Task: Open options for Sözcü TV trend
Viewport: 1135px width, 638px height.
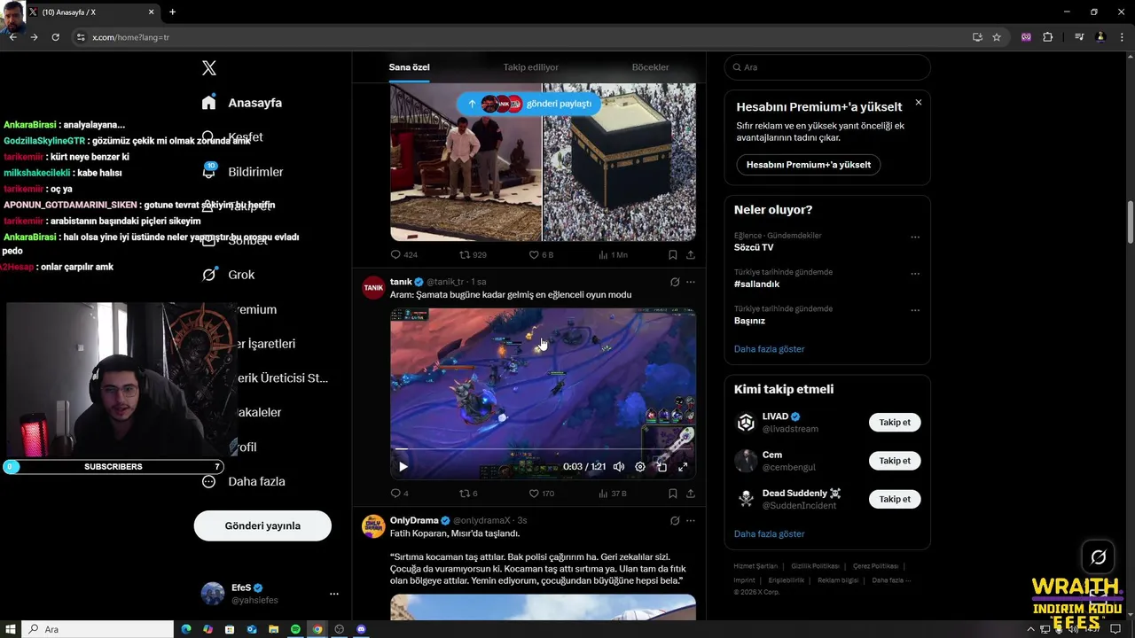Action: coord(915,237)
